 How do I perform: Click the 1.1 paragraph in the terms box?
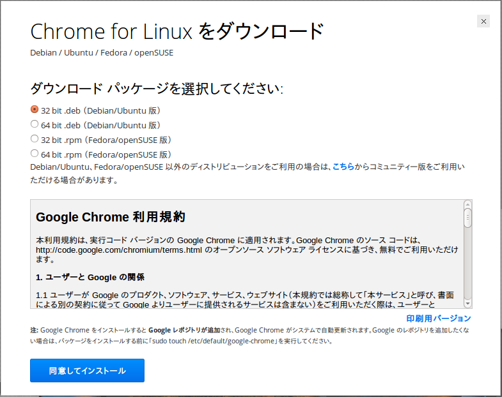(246, 299)
